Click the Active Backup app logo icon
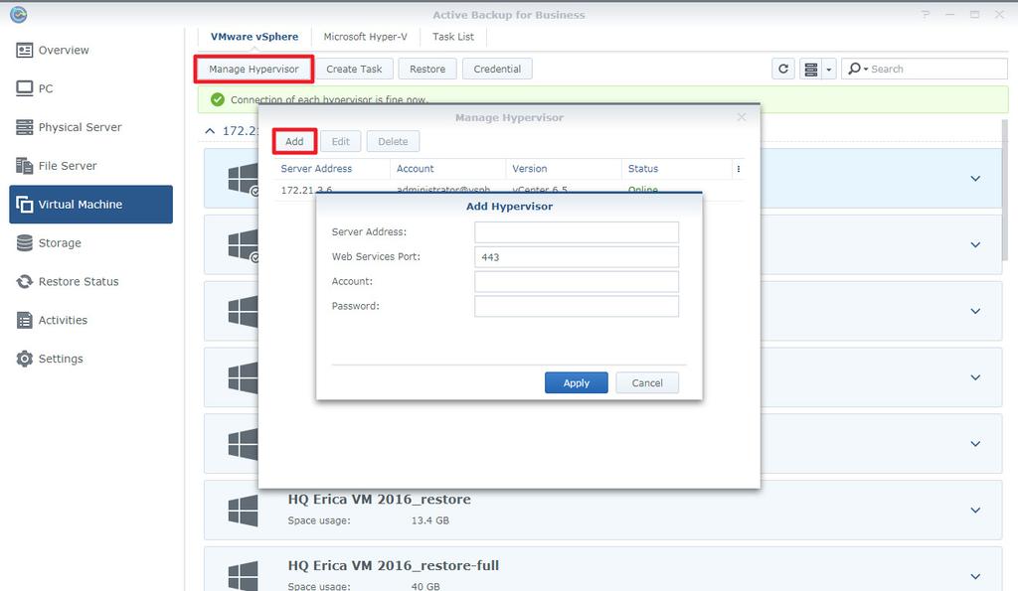1018x591 pixels. click(x=18, y=14)
